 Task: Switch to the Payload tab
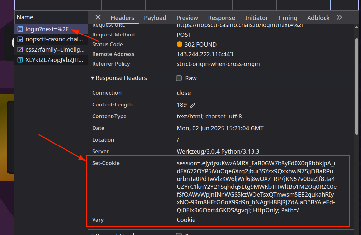tap(155, 18)
